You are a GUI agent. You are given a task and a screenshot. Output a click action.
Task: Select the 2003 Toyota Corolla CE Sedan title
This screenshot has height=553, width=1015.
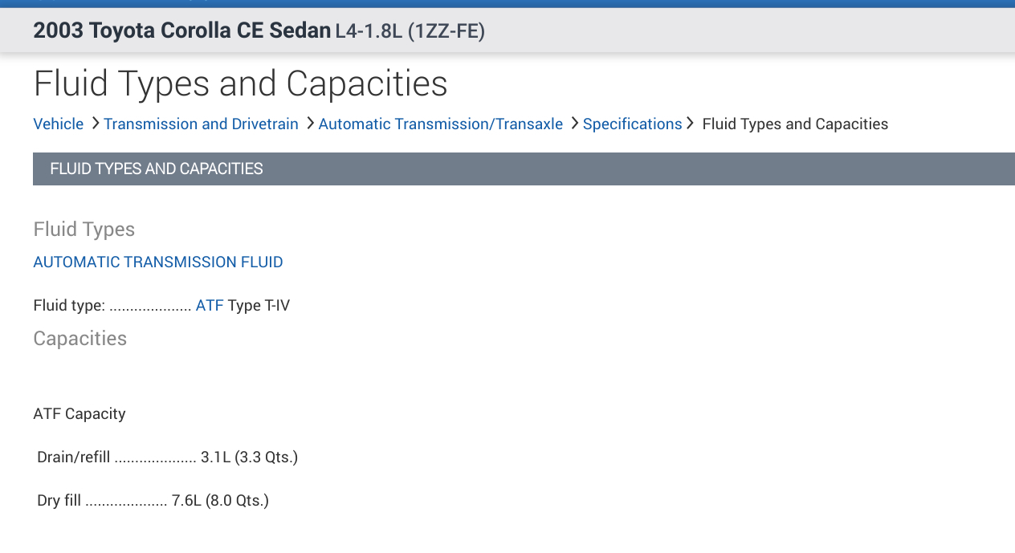[x=182, y=31]
